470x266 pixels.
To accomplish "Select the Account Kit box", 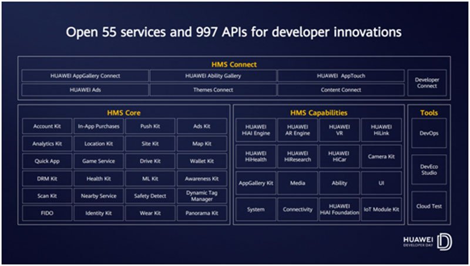I will (48, 126).
